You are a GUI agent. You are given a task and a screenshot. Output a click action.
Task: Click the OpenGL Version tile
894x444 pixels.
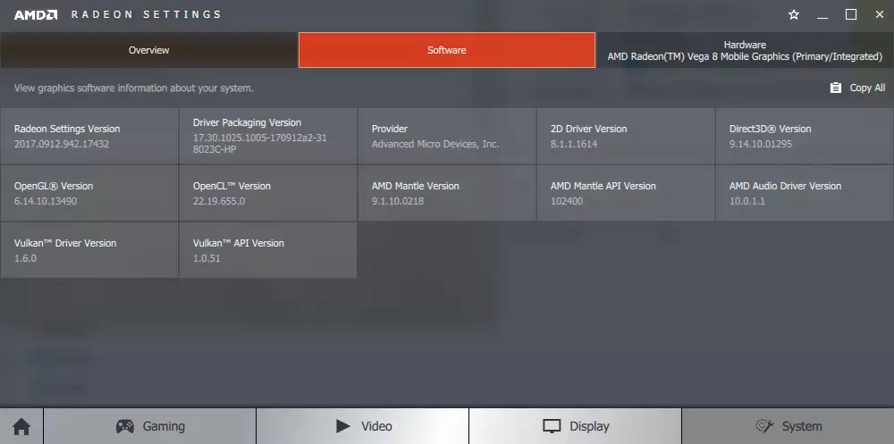tap(89, 193)
